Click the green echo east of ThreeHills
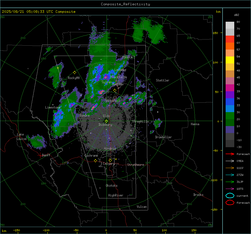 (158, 123)
